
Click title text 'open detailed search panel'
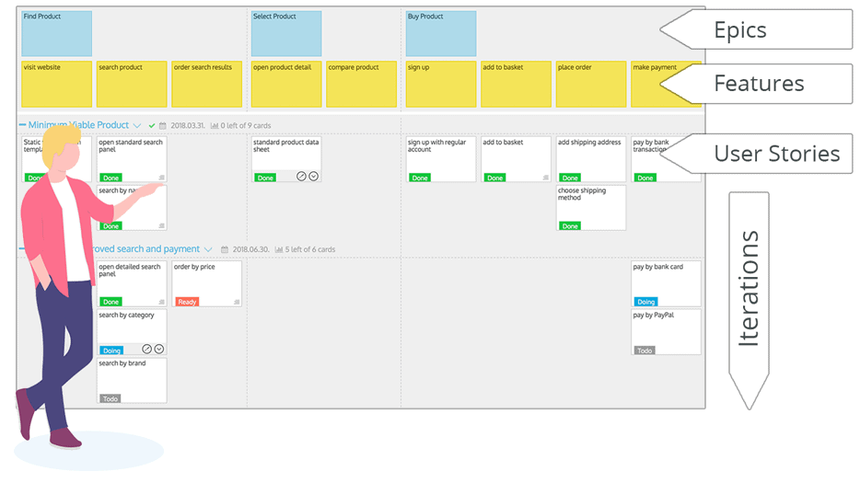[130, 270]
